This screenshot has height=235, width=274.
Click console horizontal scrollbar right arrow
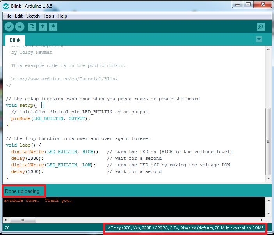tap(262, 220)
